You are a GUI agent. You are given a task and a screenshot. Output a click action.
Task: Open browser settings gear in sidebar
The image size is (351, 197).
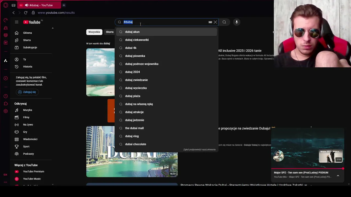click(5, 111)
